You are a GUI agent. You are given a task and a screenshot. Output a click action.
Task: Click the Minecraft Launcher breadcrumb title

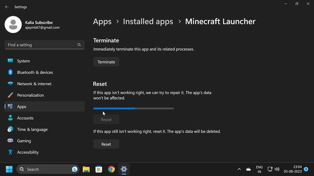220,22
